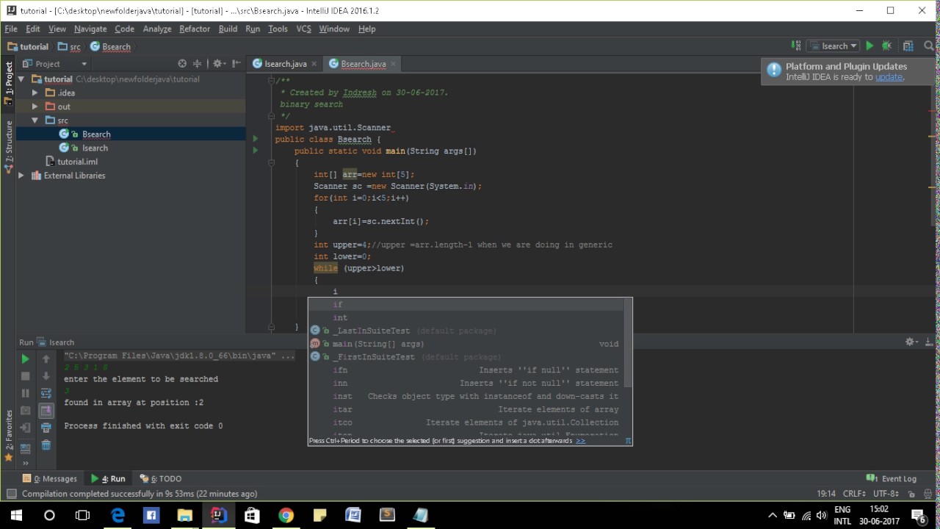Open the VCS menu
Viewport: 940px width, 529px height.
[303, 29]
